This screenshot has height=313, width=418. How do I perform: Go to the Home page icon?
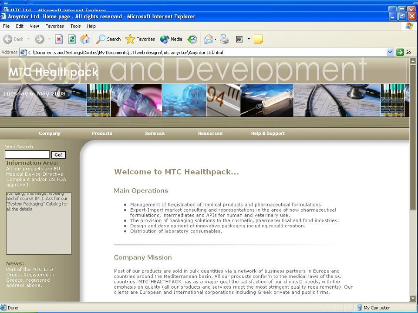coord(85,39)
